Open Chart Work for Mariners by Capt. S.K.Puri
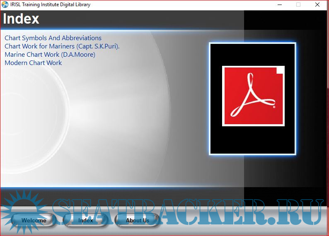The width and height of the screenshot is (329, 236). click(62, 46)
